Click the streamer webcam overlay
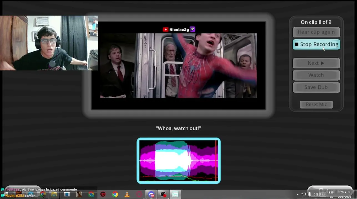The width and height of the screenshot is (357, 199). pyautogui.click(x=49, y=43)
